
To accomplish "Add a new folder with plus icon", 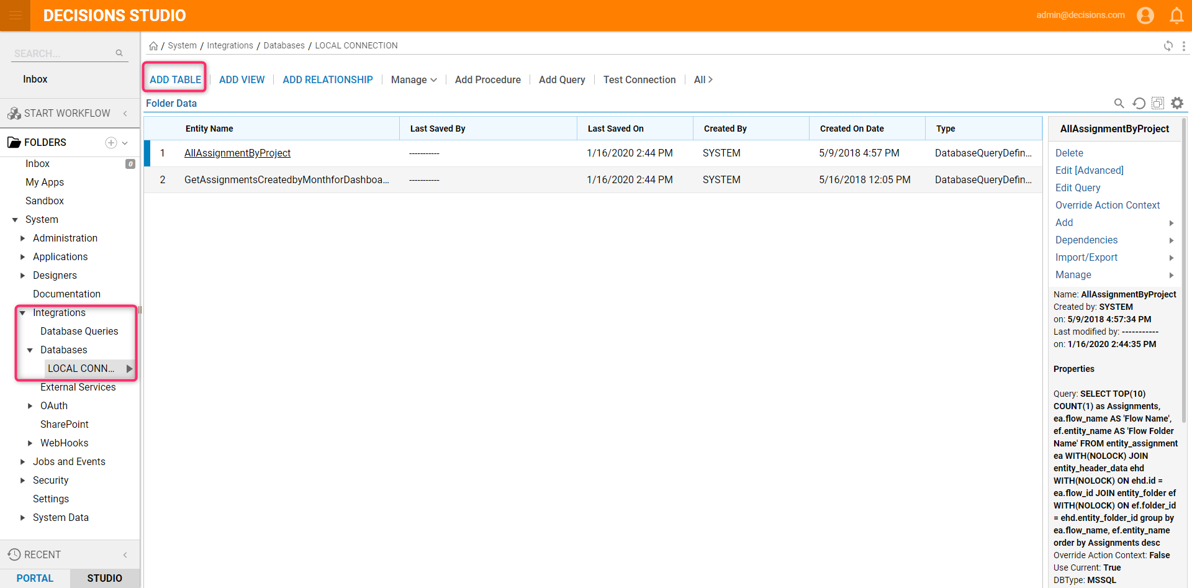I will click(x=111, y=143).
